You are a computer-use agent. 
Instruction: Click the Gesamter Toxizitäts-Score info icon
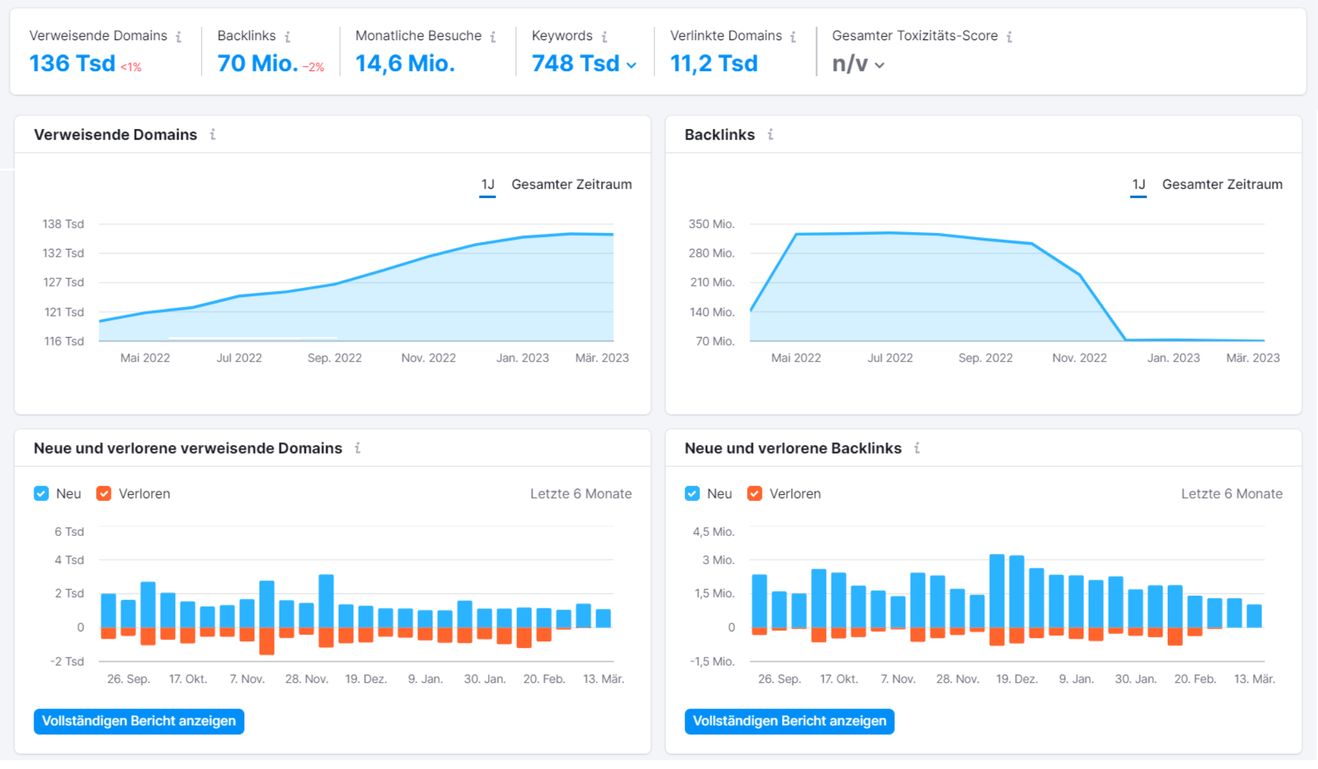click(x=1009, y=36)
